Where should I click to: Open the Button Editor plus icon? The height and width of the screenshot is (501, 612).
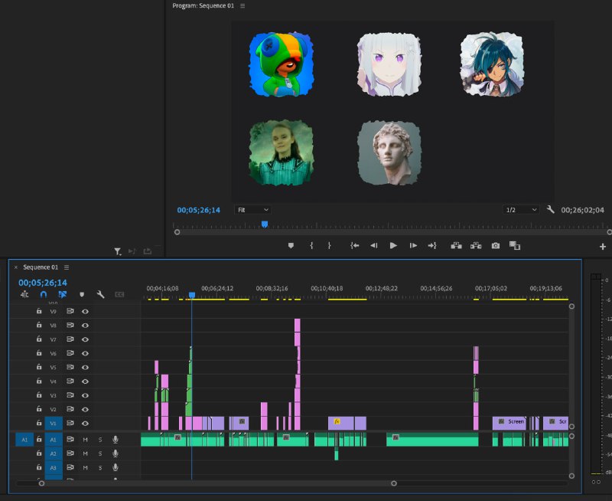(603, 247)
